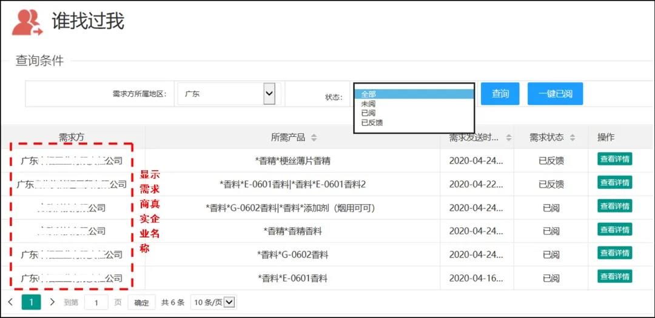Click 已反馈 status in 梗丝薄片香精 row

(551, 161)
